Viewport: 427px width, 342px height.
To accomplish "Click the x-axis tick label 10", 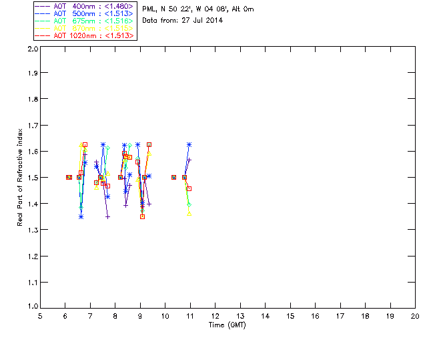I will click(165, 316).
